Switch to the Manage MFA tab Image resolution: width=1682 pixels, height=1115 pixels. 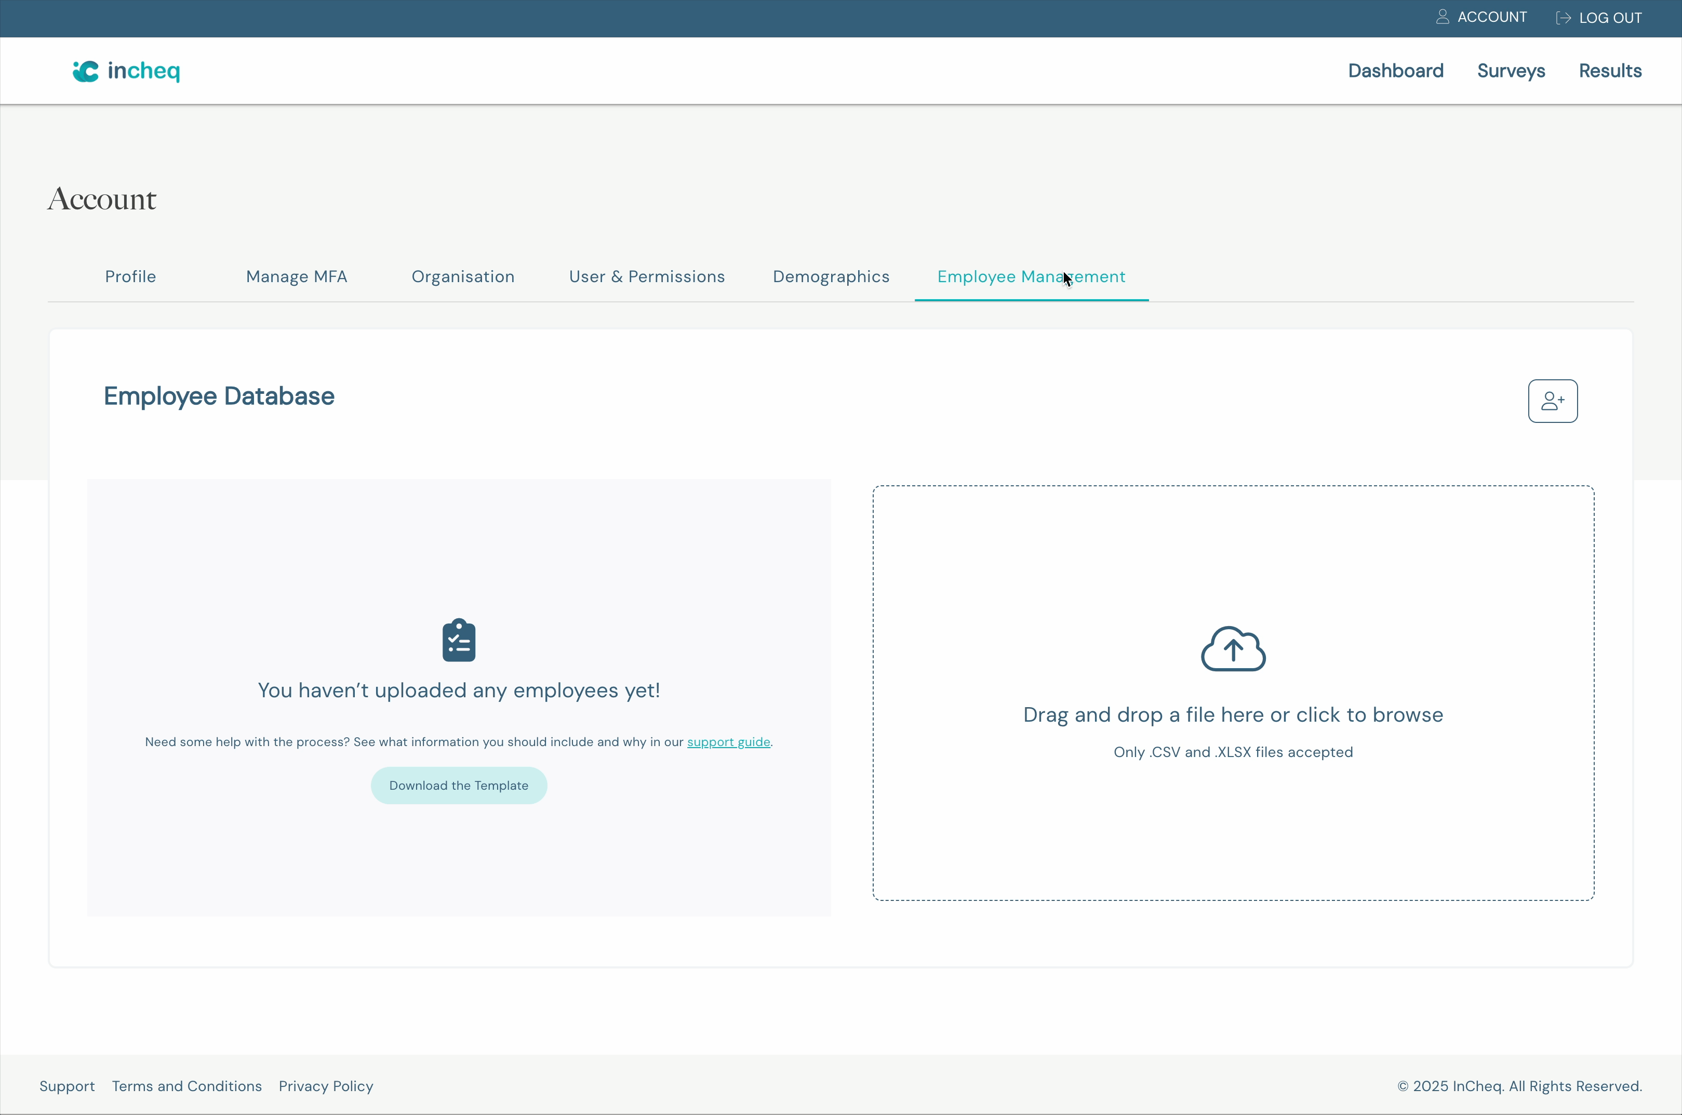pyautogui.click(x=297, y=276)
